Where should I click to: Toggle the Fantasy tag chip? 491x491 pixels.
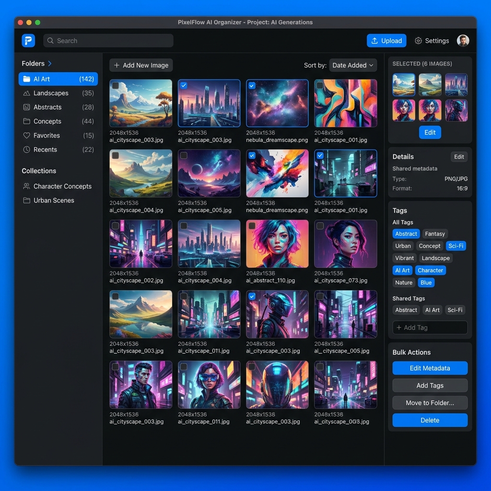tap(434, 234)
